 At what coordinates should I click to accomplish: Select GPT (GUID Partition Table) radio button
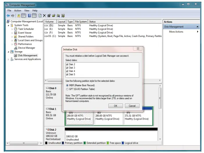pos(67,89)
